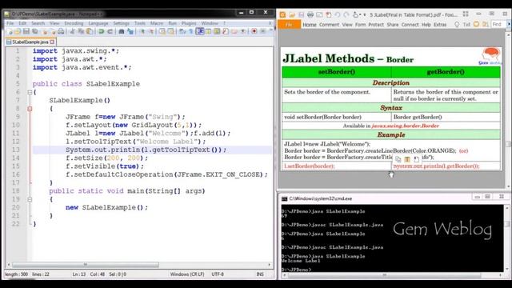Click the Print icon in Foxit quick toolbar
The width and height of the screenshot is (512, 288).
click(x=310, y=14)
